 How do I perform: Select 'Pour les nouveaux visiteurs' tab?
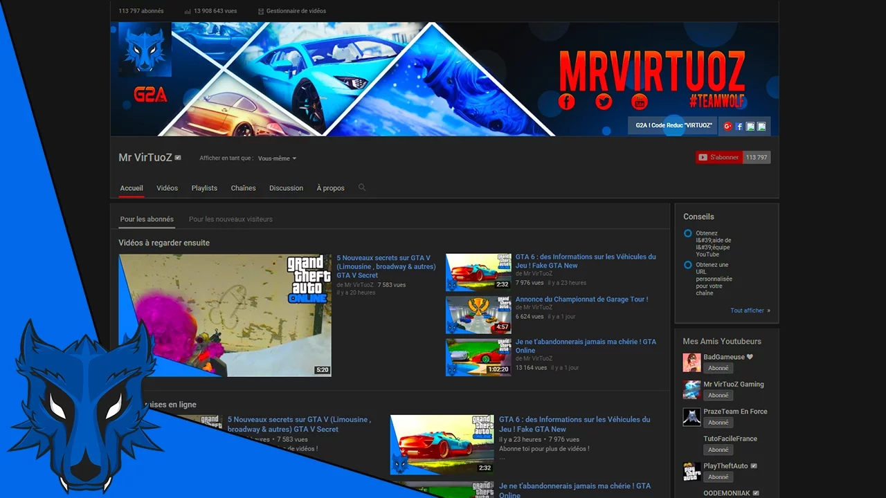(x=230, y=219)
